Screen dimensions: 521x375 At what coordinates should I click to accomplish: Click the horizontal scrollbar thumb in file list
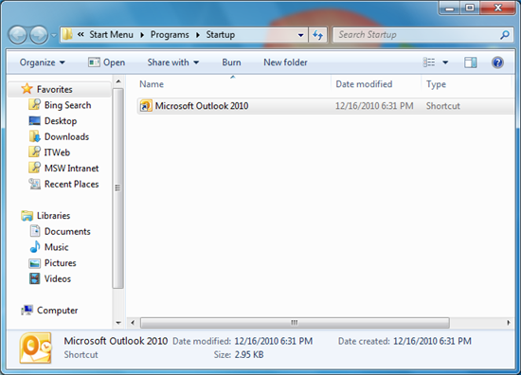coord(295,323)
